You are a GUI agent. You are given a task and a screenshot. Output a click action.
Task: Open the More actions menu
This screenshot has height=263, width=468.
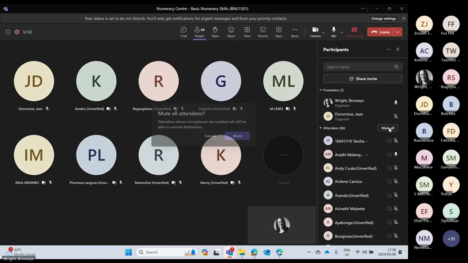(295, 32)
